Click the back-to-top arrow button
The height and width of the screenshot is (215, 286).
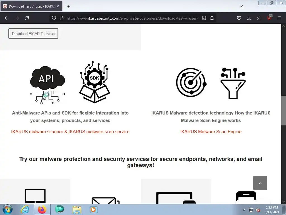260,183
